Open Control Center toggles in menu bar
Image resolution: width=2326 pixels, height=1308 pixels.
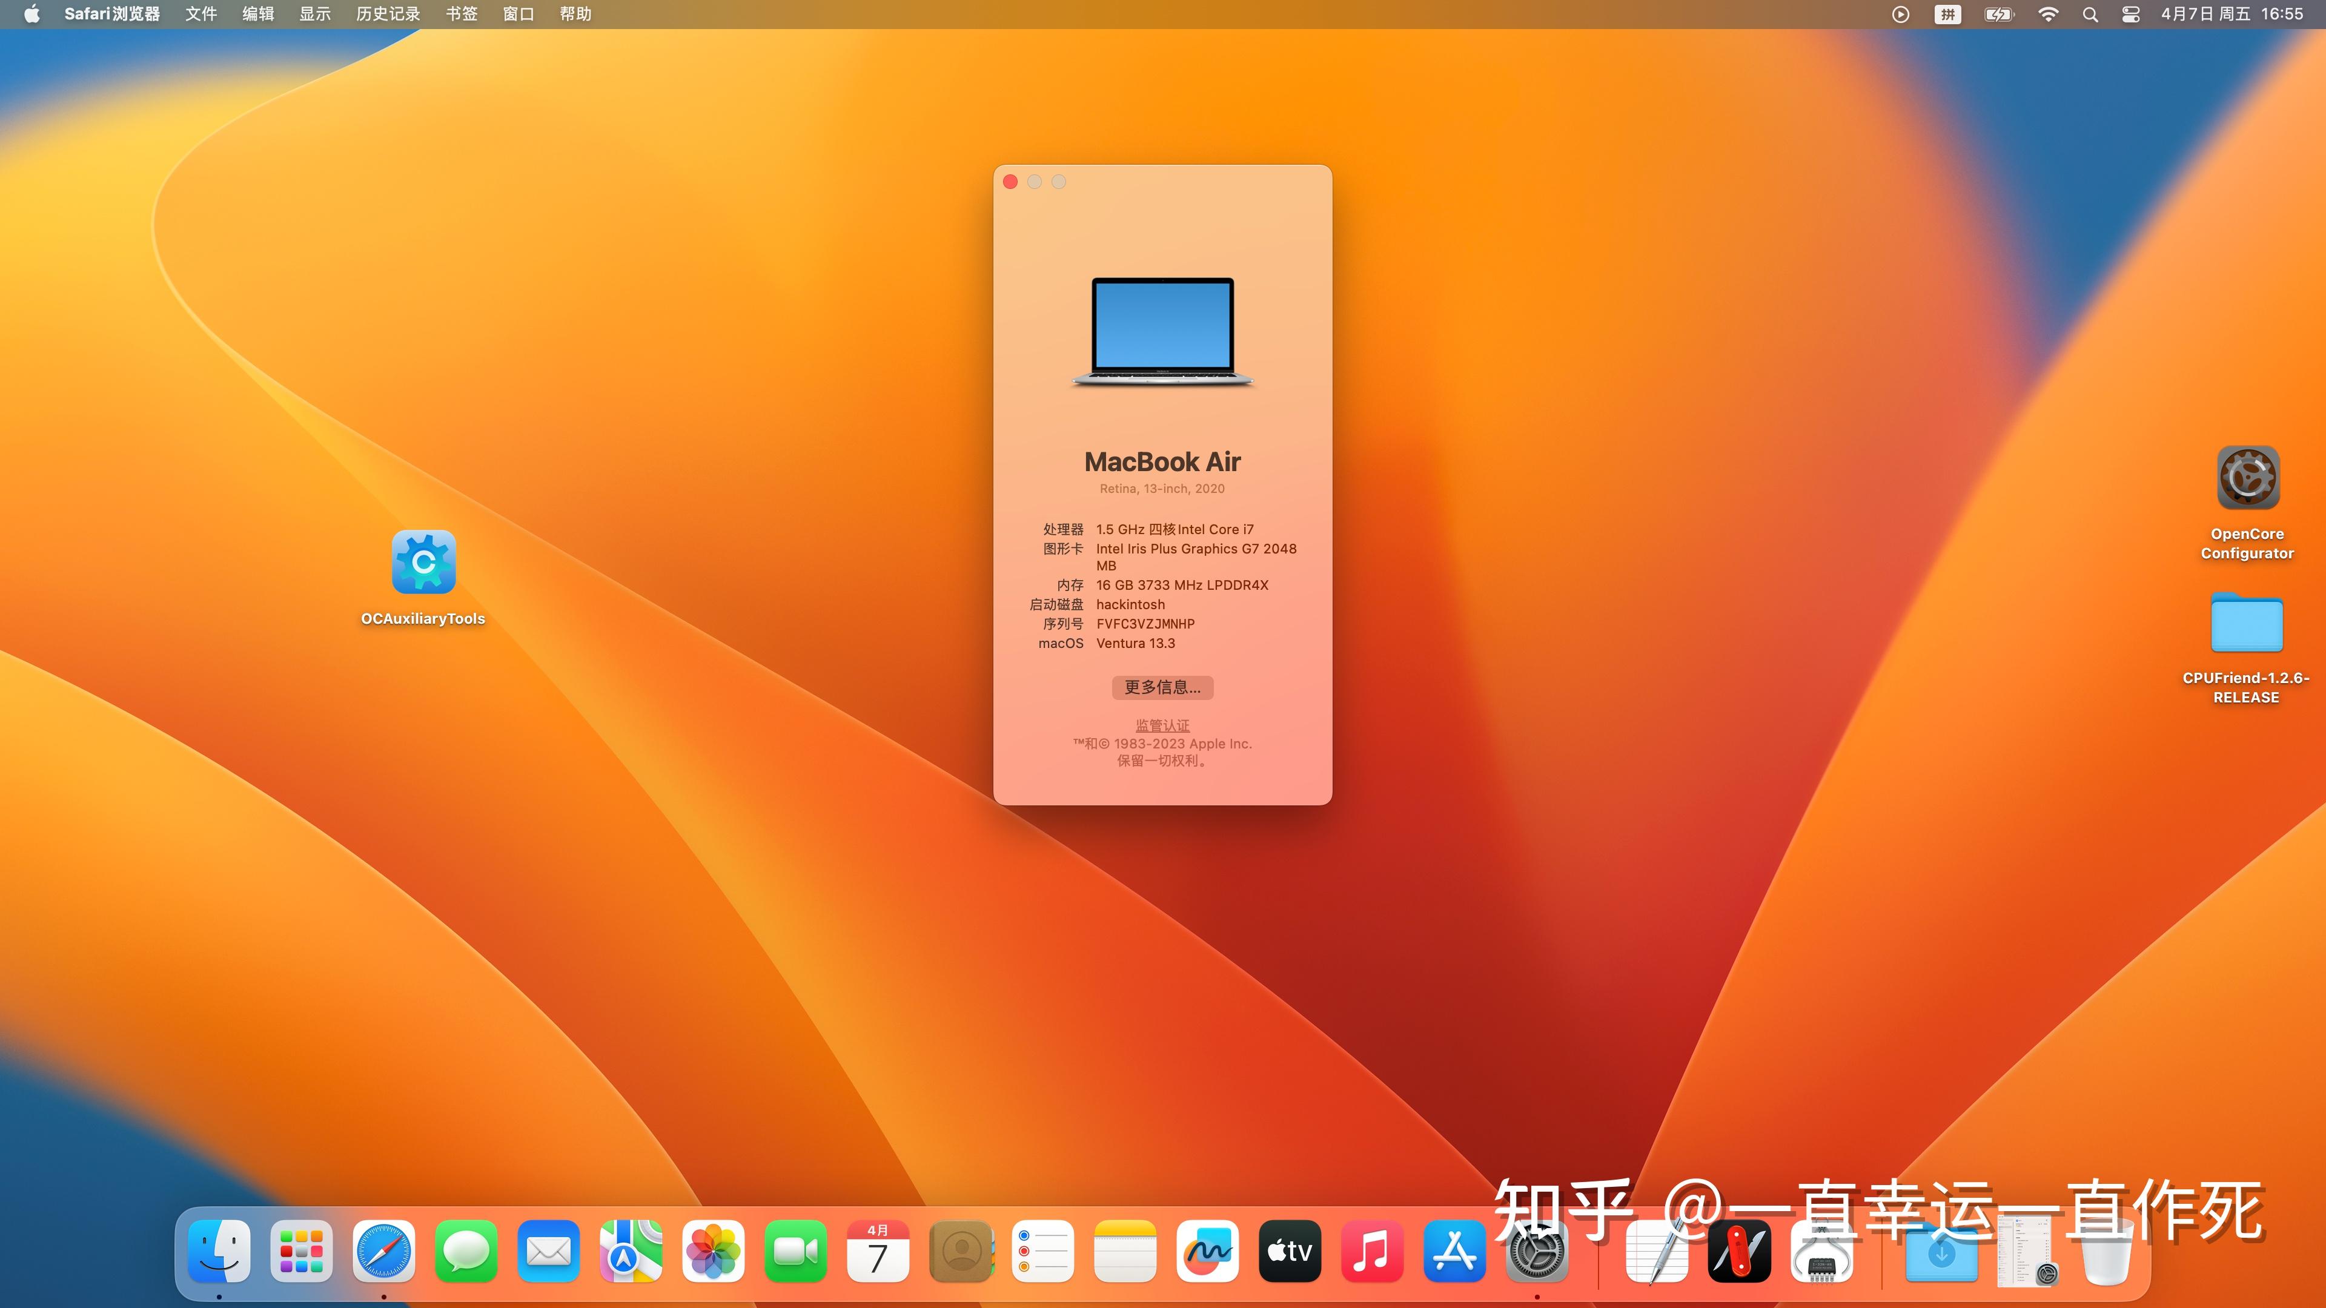pos(2131,13)
